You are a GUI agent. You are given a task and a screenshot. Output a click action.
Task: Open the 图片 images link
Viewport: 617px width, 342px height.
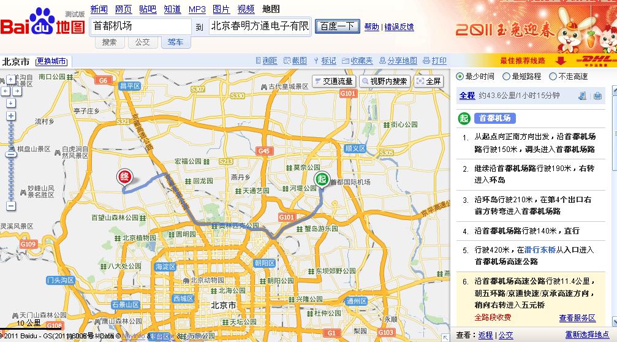point(221,9)
